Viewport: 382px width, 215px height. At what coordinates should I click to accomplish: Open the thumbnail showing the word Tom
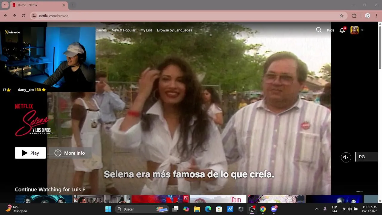click(218, 199)
